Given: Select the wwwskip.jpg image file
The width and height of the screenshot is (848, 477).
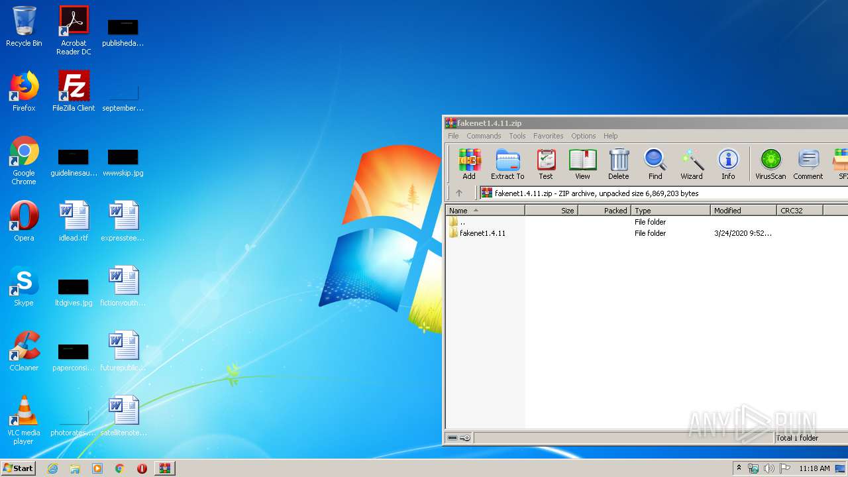Looking at the screenshot, I should tap(123, 162).
